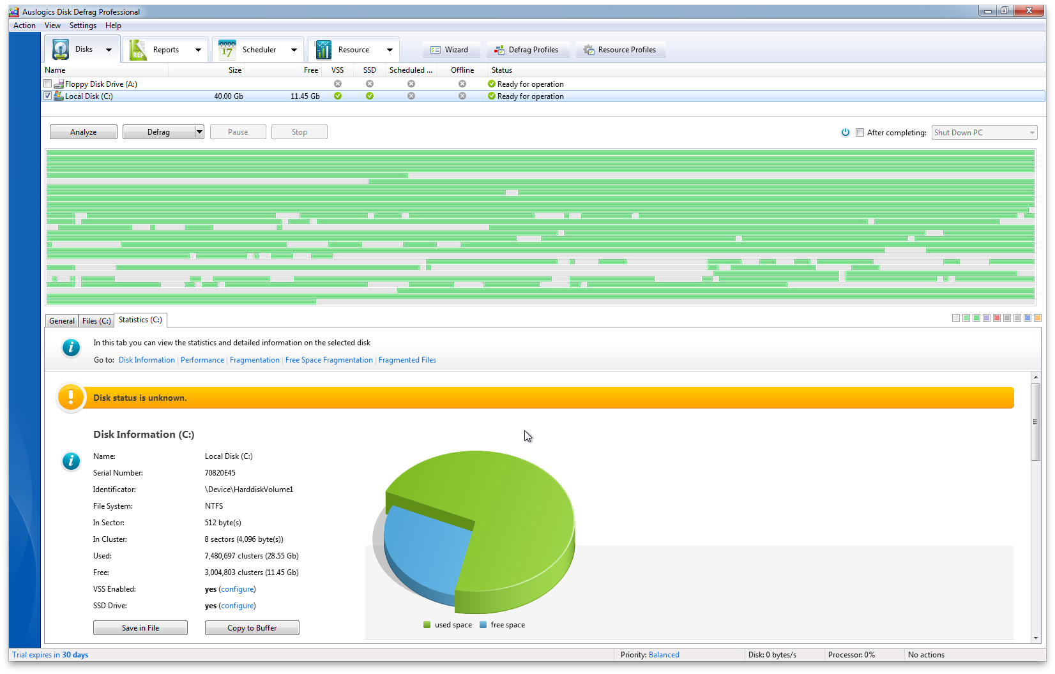Click the VSS status icon for Floppy Disk Drive (A:)
1055x674 pixels.
pos(338,84)
